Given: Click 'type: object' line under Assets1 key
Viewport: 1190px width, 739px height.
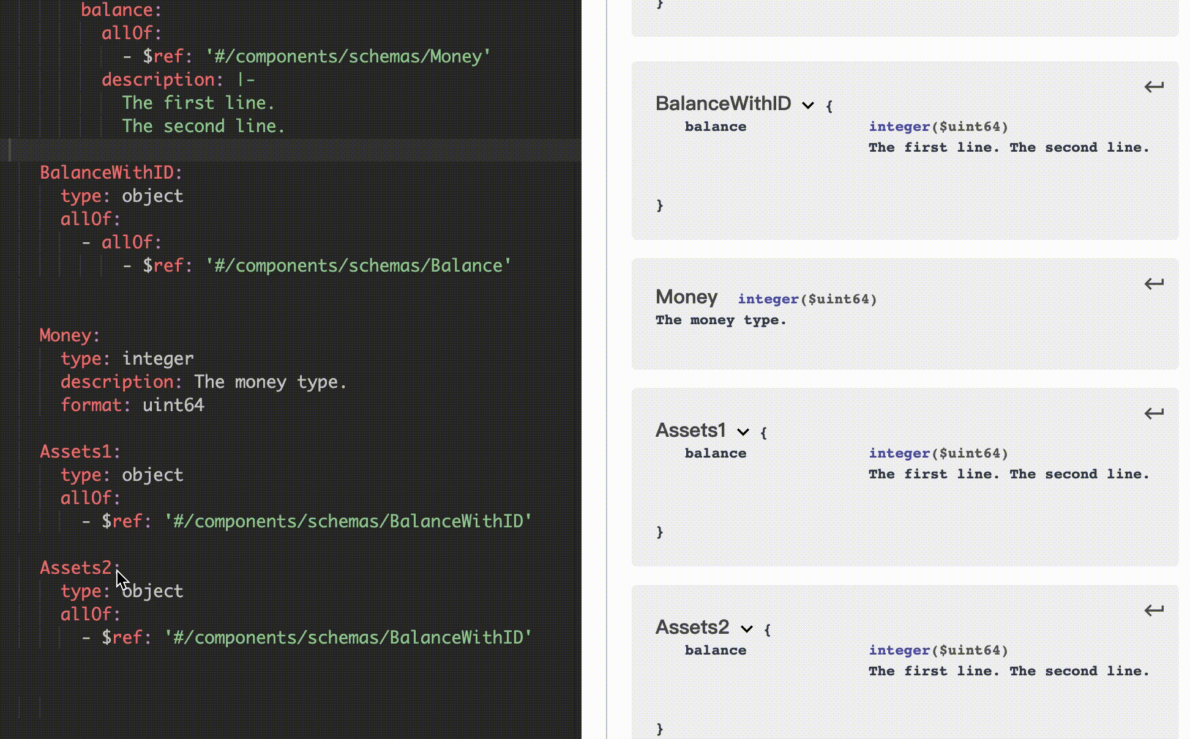Looking at the screenshot, I should click(x=122, y=475).
